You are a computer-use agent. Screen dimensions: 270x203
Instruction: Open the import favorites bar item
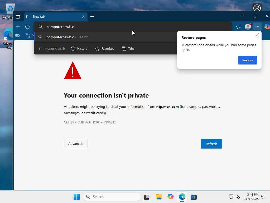coord(30,36)
